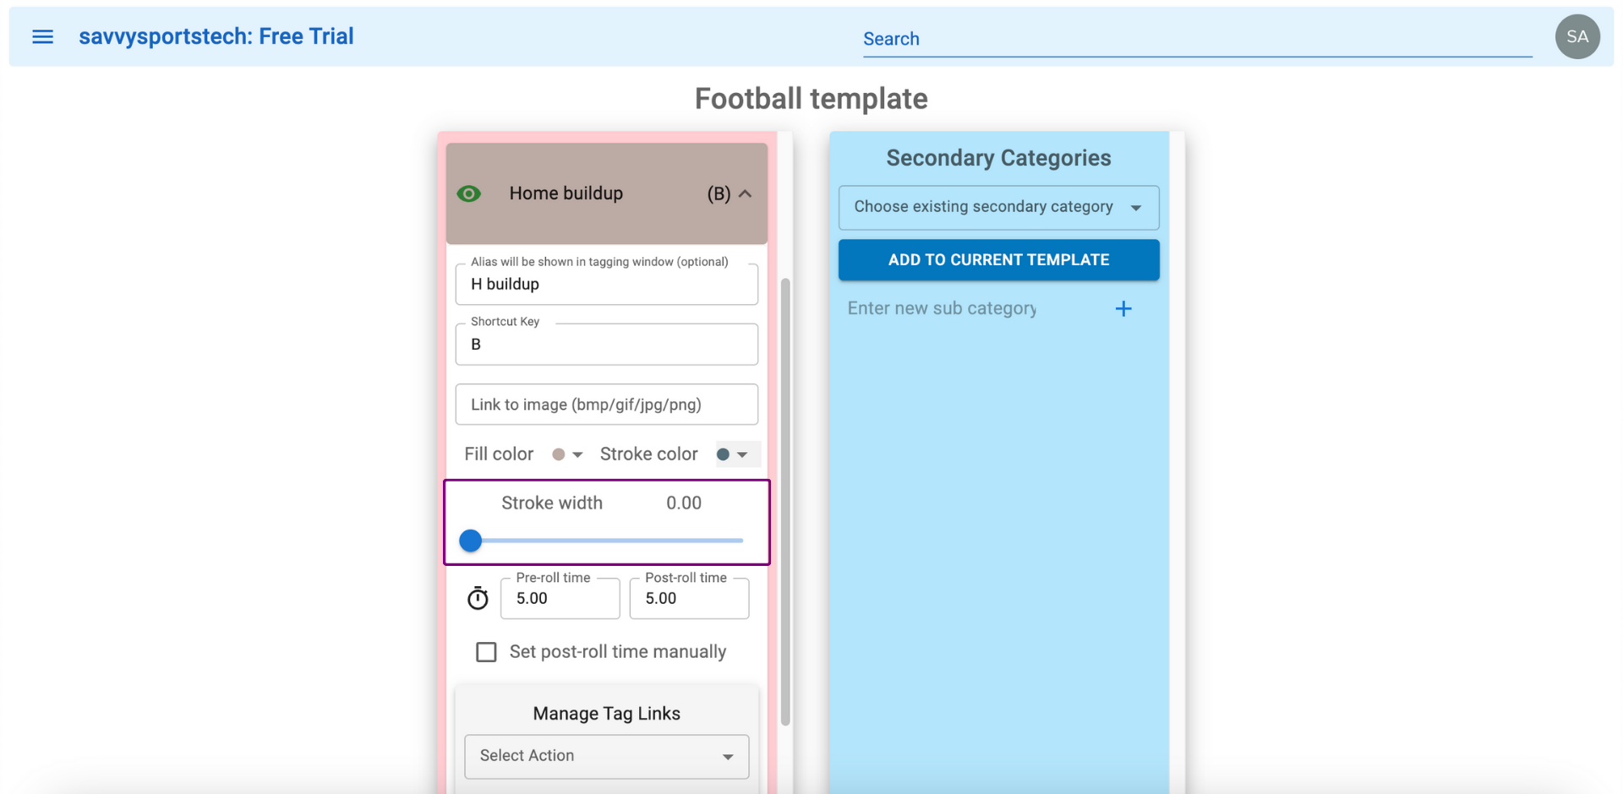Viewport: 1623px width, 794px height.
Task: Open Choose existing secondary category dropdown
Action: 998,207
